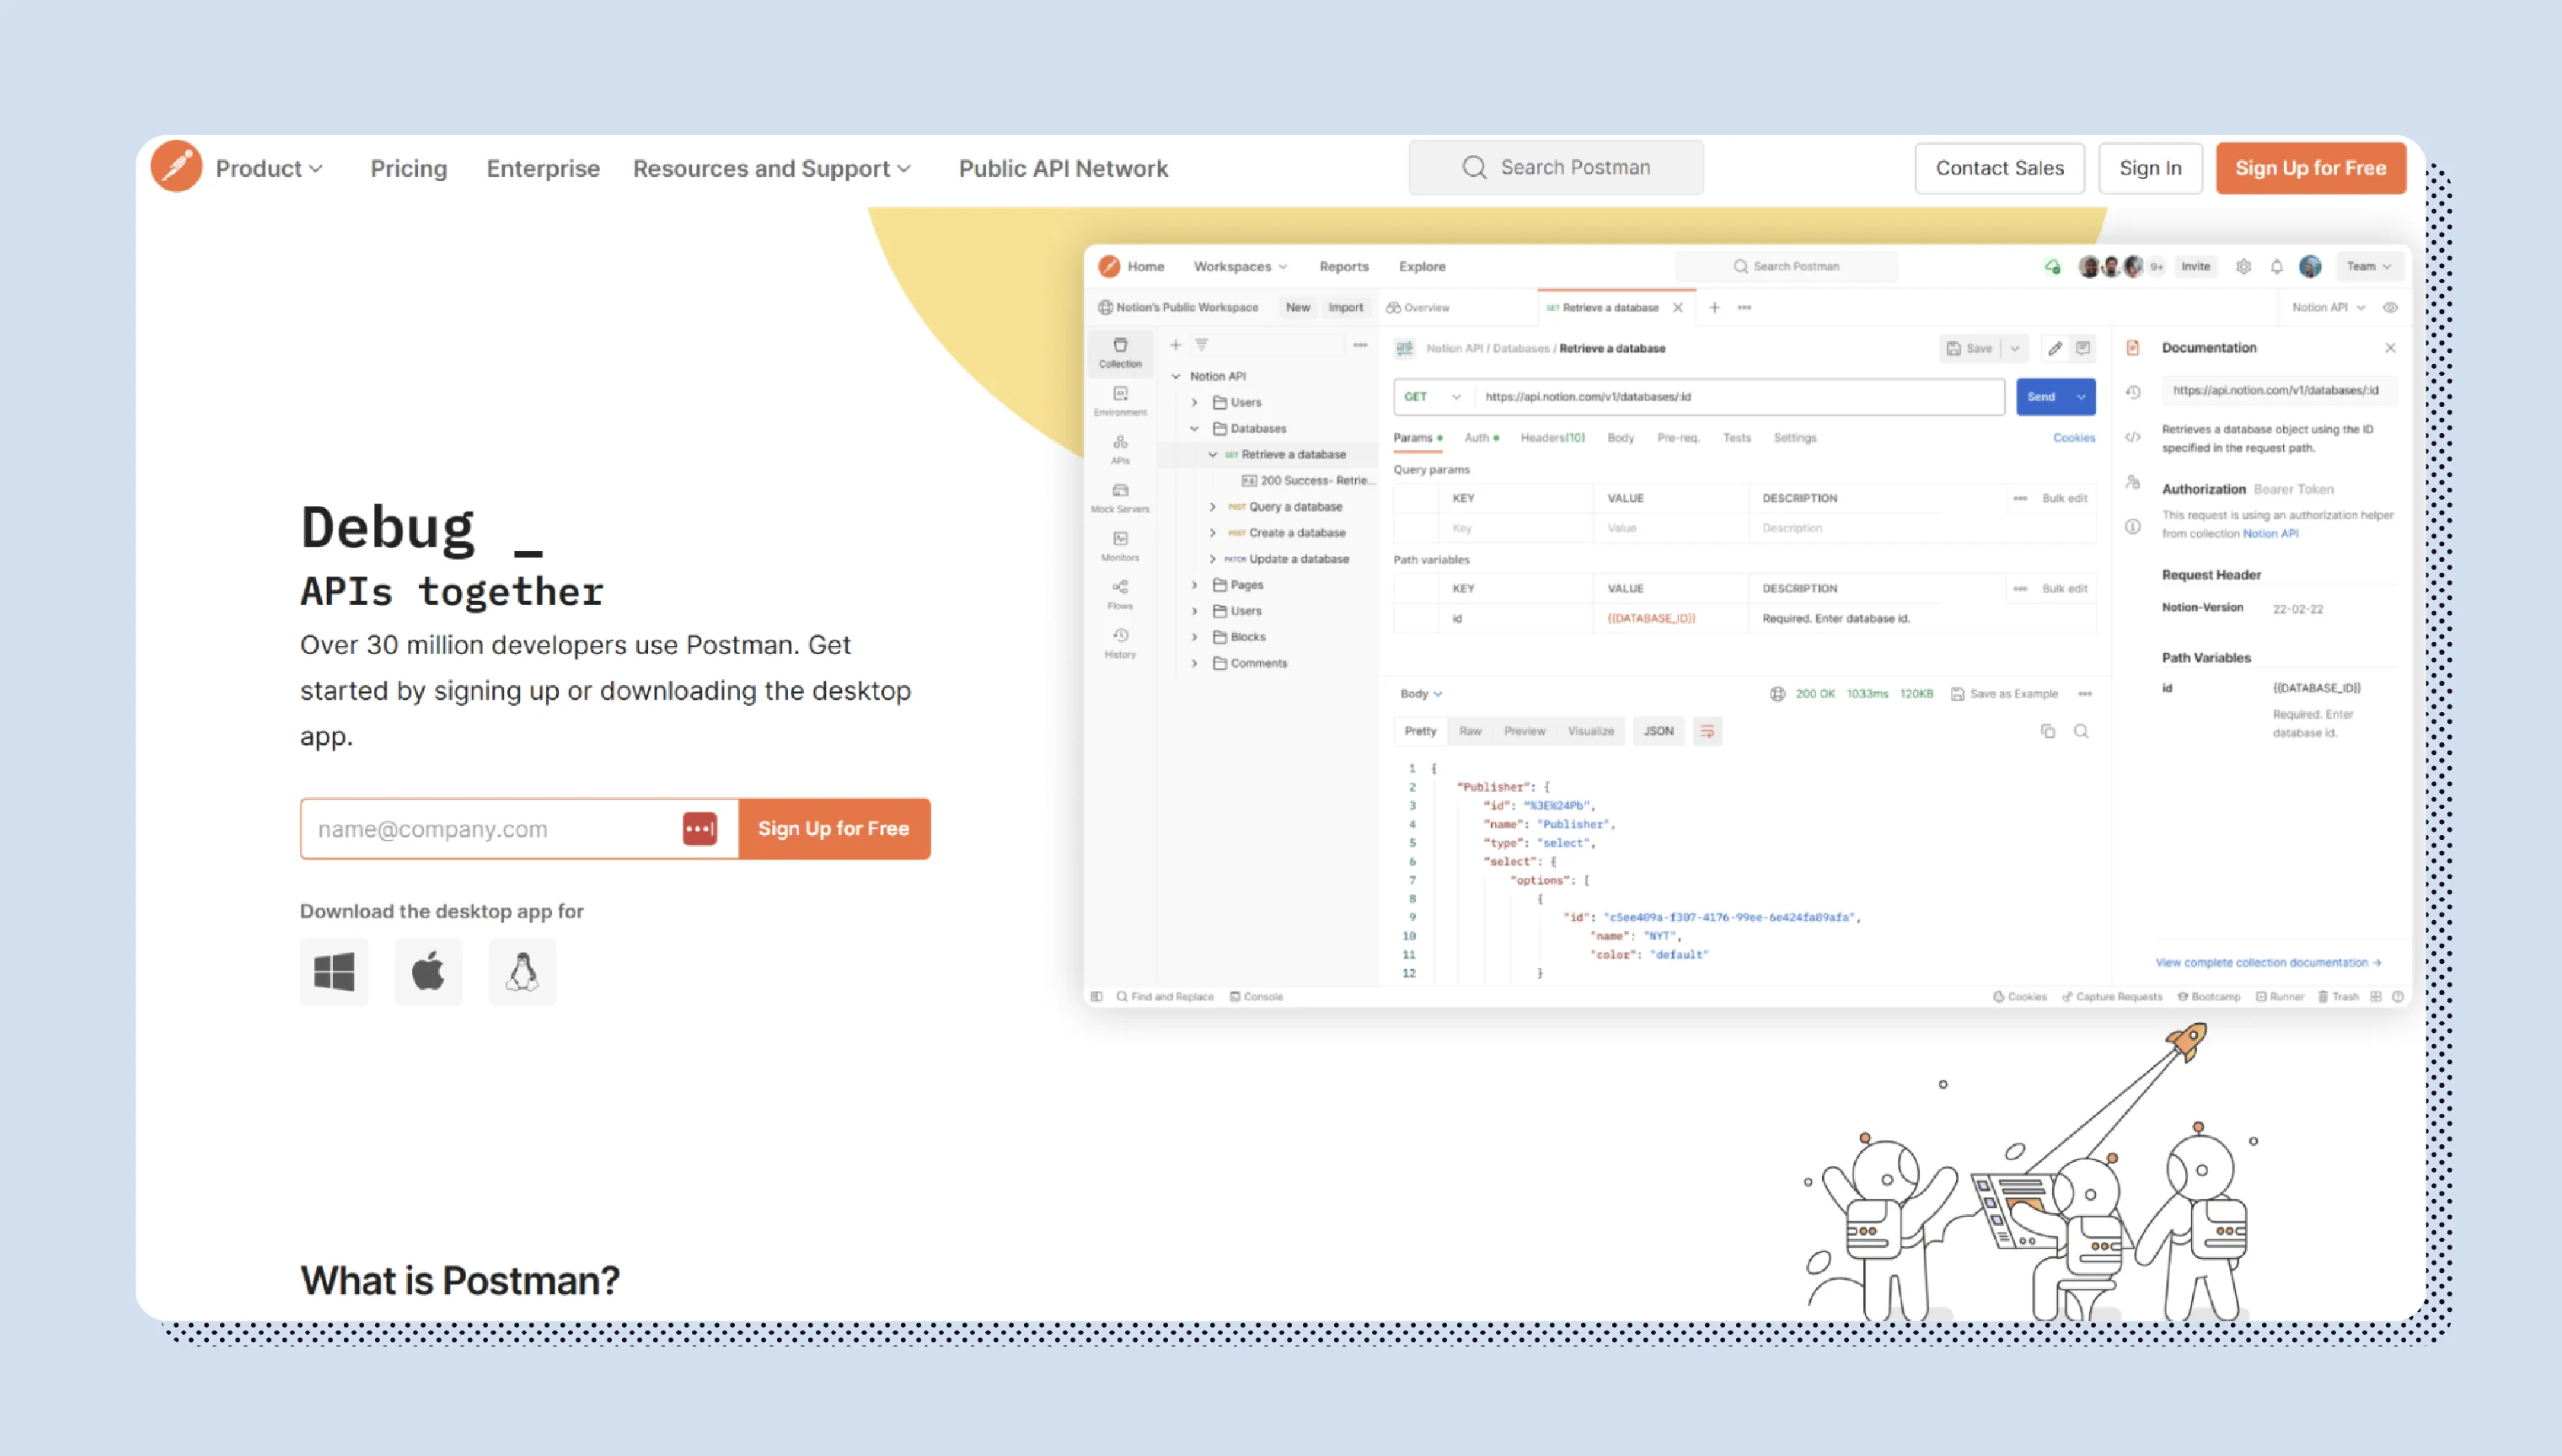Click the Cookies link under Send
This screenshot has width=2562, height=1456.
(2074, 438)
